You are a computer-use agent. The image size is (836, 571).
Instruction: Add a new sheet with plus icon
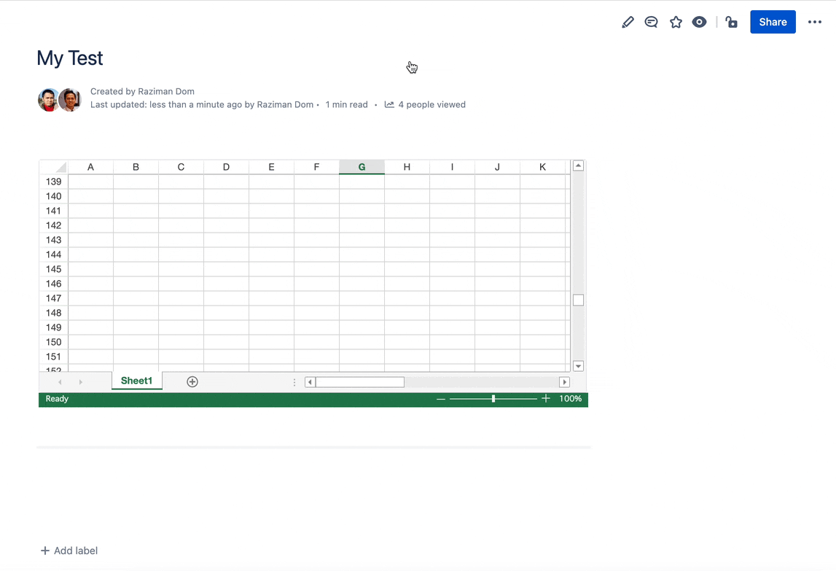[192, 382]
